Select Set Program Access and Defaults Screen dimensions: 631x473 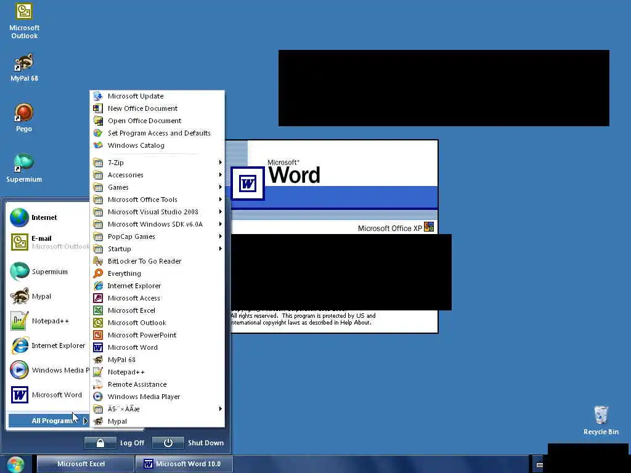pos(157,133)
